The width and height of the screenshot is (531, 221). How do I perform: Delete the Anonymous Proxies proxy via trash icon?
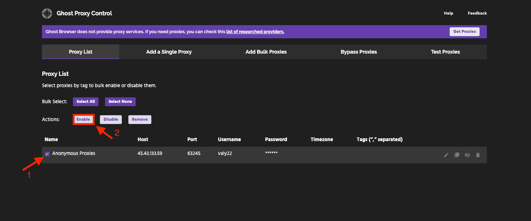click(478, 155)
